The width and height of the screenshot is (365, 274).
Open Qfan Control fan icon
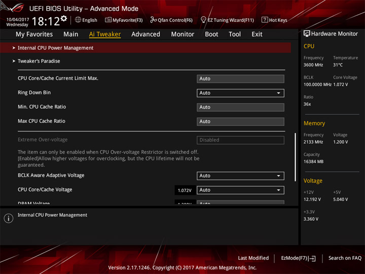(153, 20)
